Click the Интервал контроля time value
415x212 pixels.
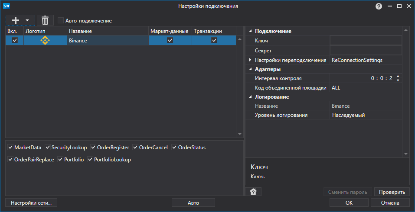coord(381,78)
